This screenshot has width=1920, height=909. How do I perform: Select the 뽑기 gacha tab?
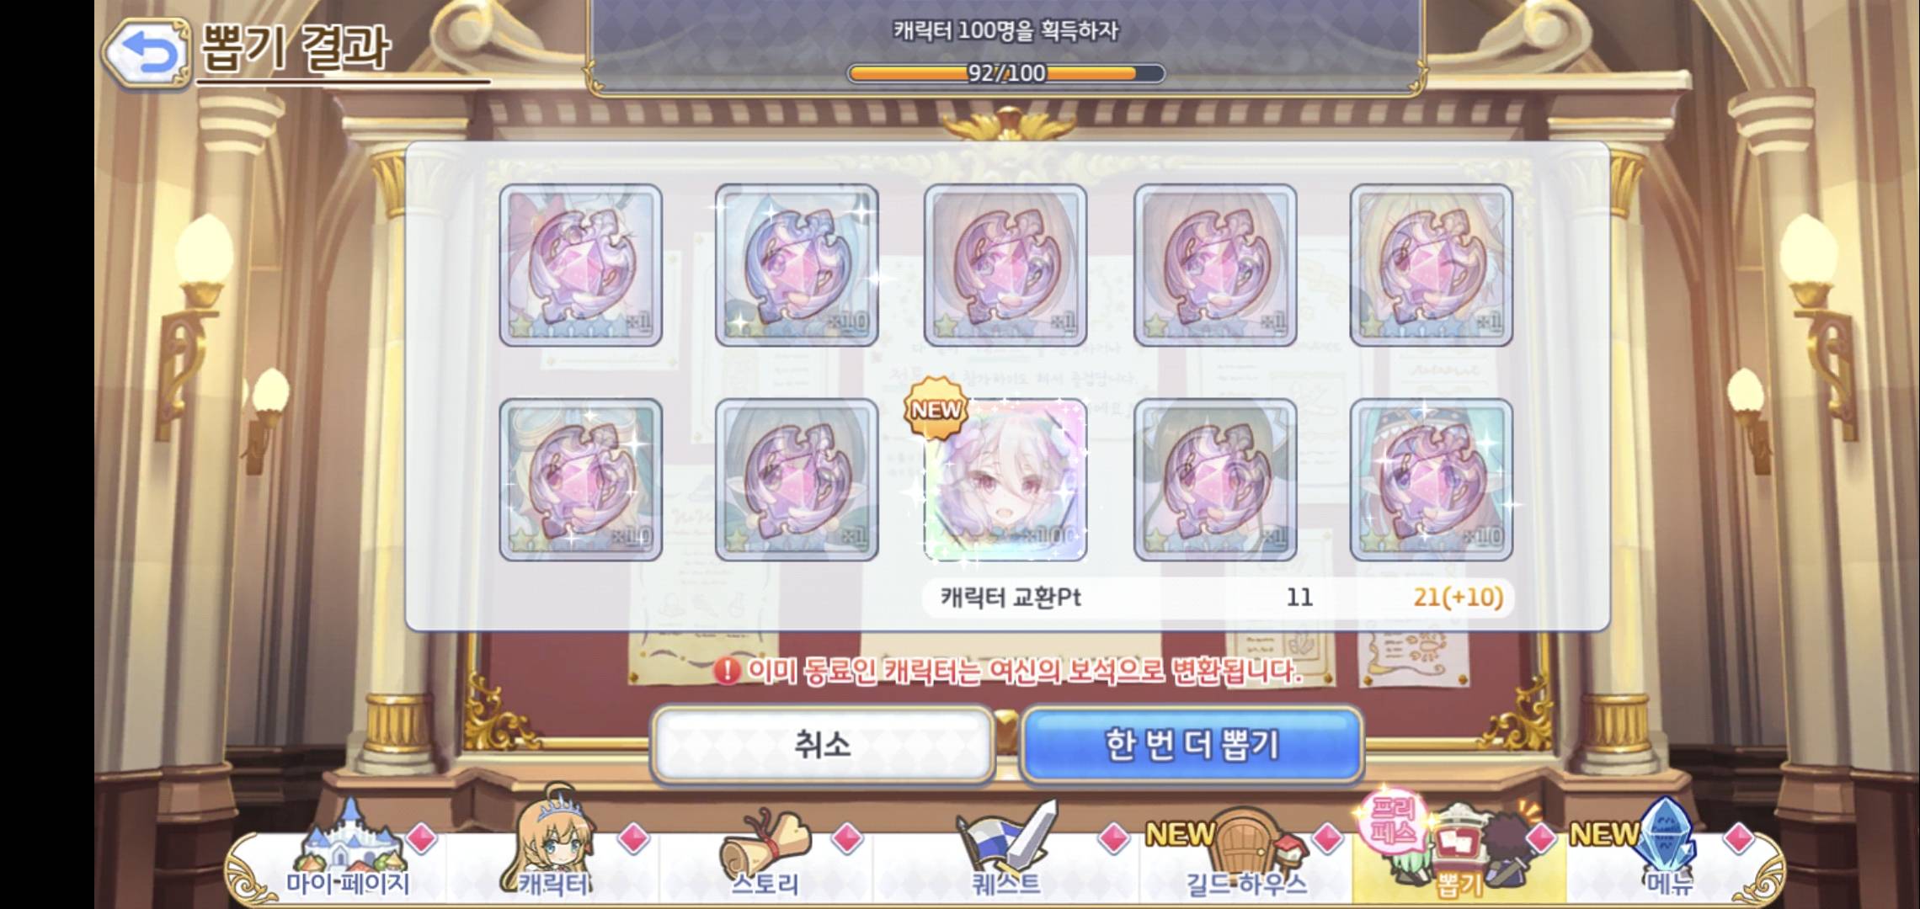click(1459, 851)
